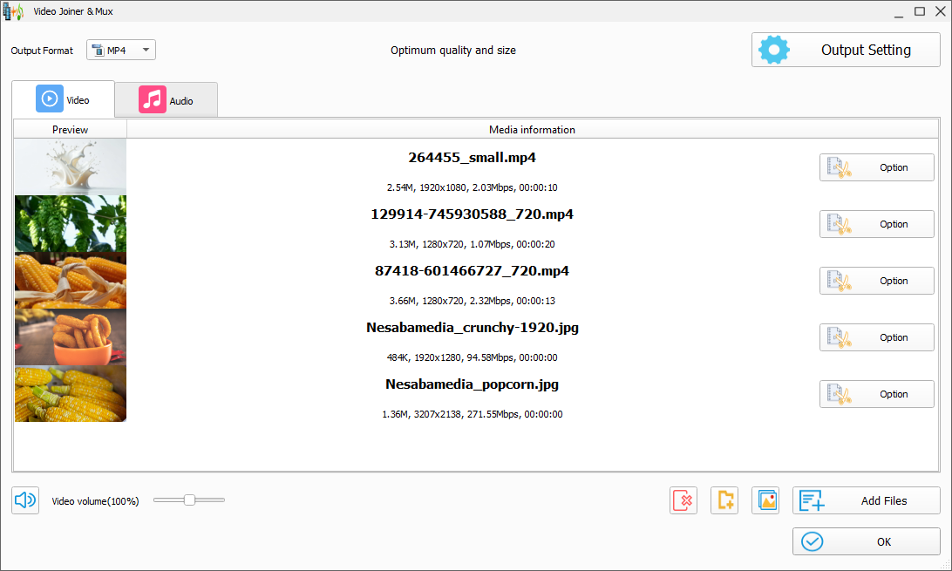The height and width of the screenshot is (571, 952).
Task: Click the Add Files button
Action: point(866,500)
